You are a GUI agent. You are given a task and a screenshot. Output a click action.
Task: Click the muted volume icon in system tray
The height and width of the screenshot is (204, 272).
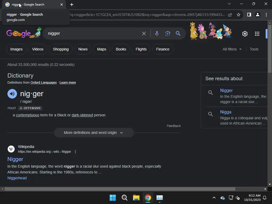[238, 198]
